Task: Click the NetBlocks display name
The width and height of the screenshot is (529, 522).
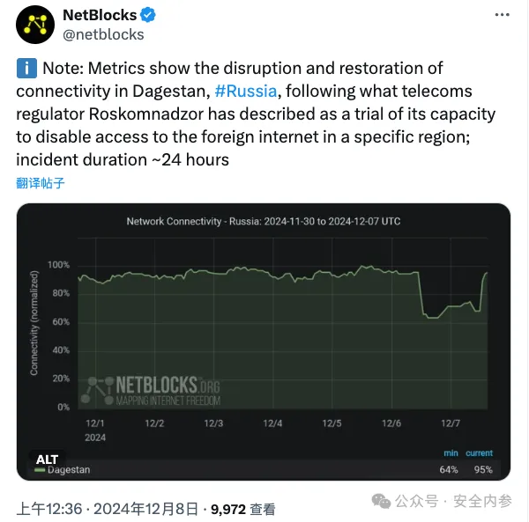Action: pos(100,15)
